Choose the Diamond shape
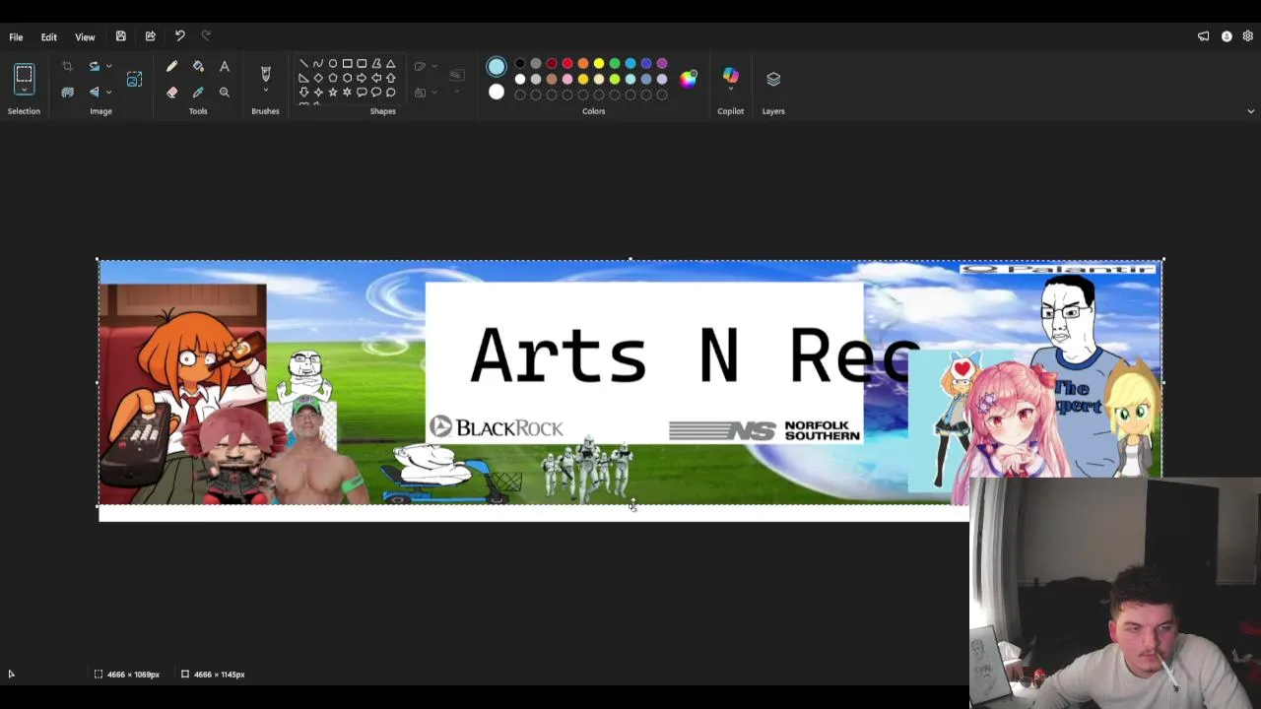The height and width of the screenshot is (709, 1261). 318,78
